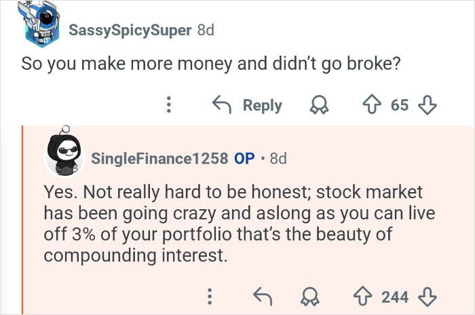Click the 244 vote count
Image resolution: width=475 pixels, height=315 pixels.
pos(395,297)
